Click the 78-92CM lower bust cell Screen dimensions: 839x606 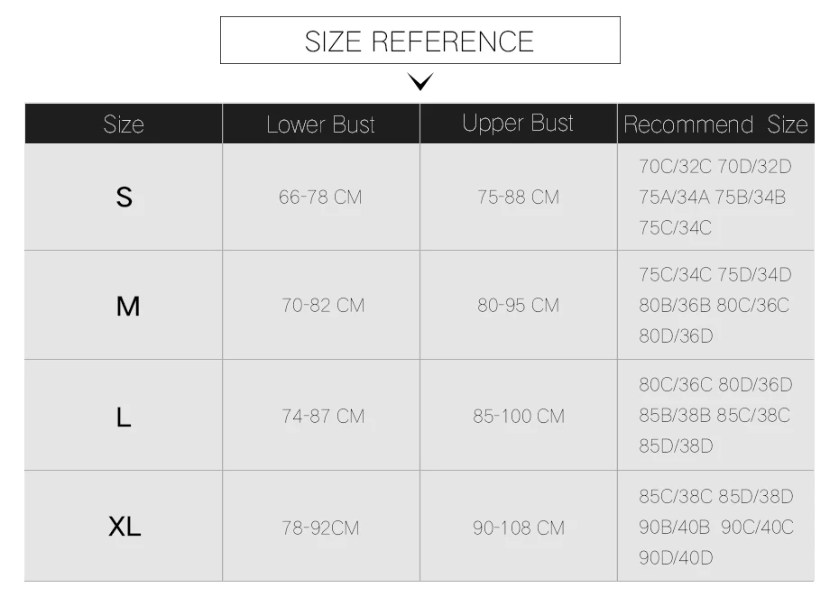(320, 528)
